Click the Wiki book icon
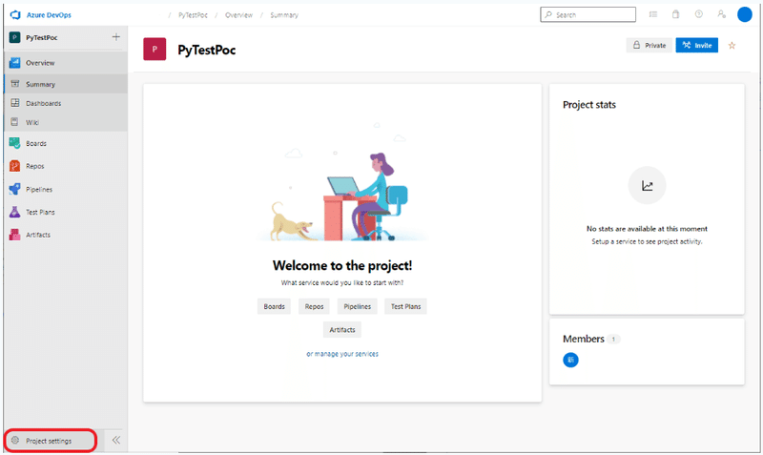The width and height of the screenshot is (763, 455). point(14,122)
